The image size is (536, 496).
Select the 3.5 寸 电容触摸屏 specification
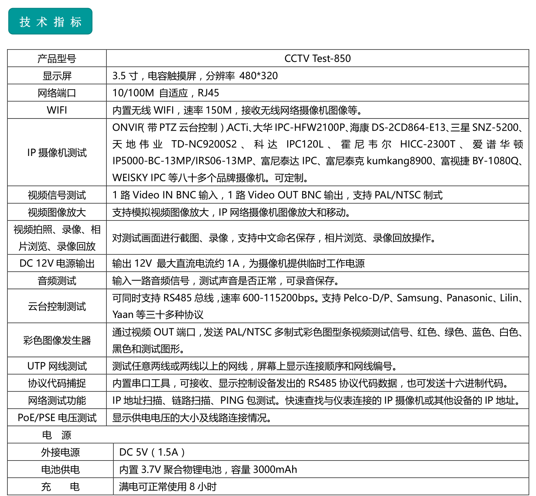click(195, 76)
